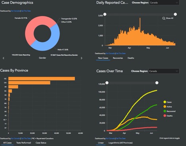Click the Show All zoom icon
The height and width of the screenshot is (146, 186).
(164, 18)
